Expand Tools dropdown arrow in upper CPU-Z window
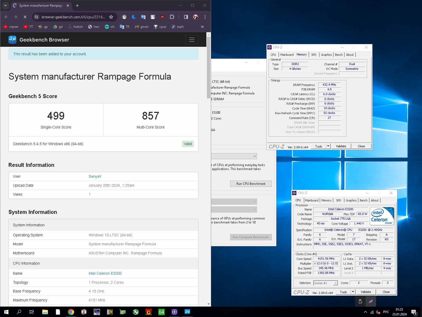This screenshot has width=422, height=317. point(328,146)
